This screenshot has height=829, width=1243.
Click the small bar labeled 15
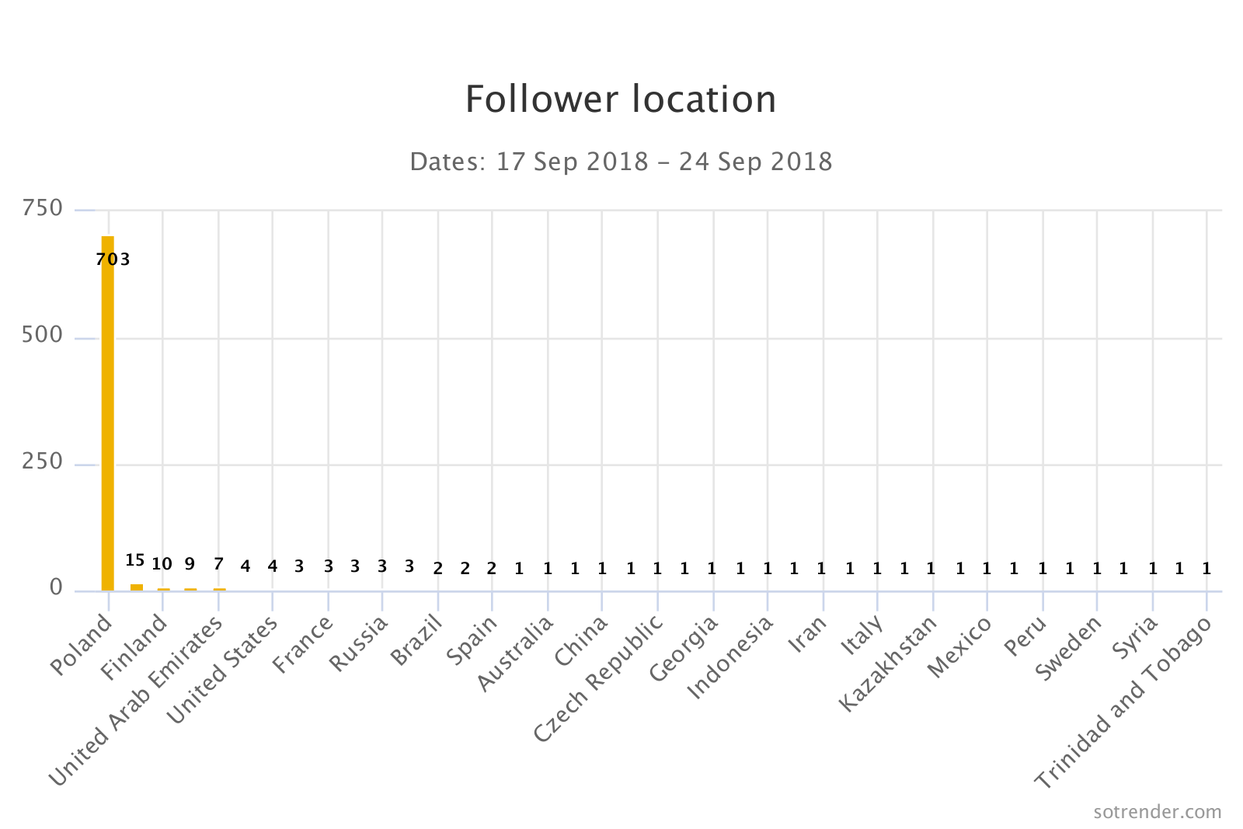[136, 587]
